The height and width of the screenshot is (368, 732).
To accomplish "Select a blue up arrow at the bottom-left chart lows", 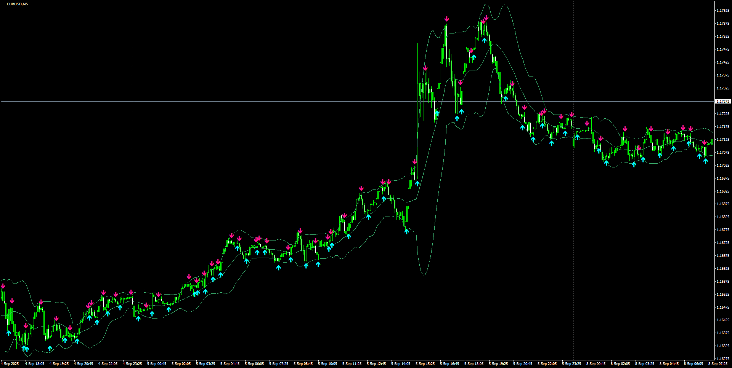I will 25,348.
